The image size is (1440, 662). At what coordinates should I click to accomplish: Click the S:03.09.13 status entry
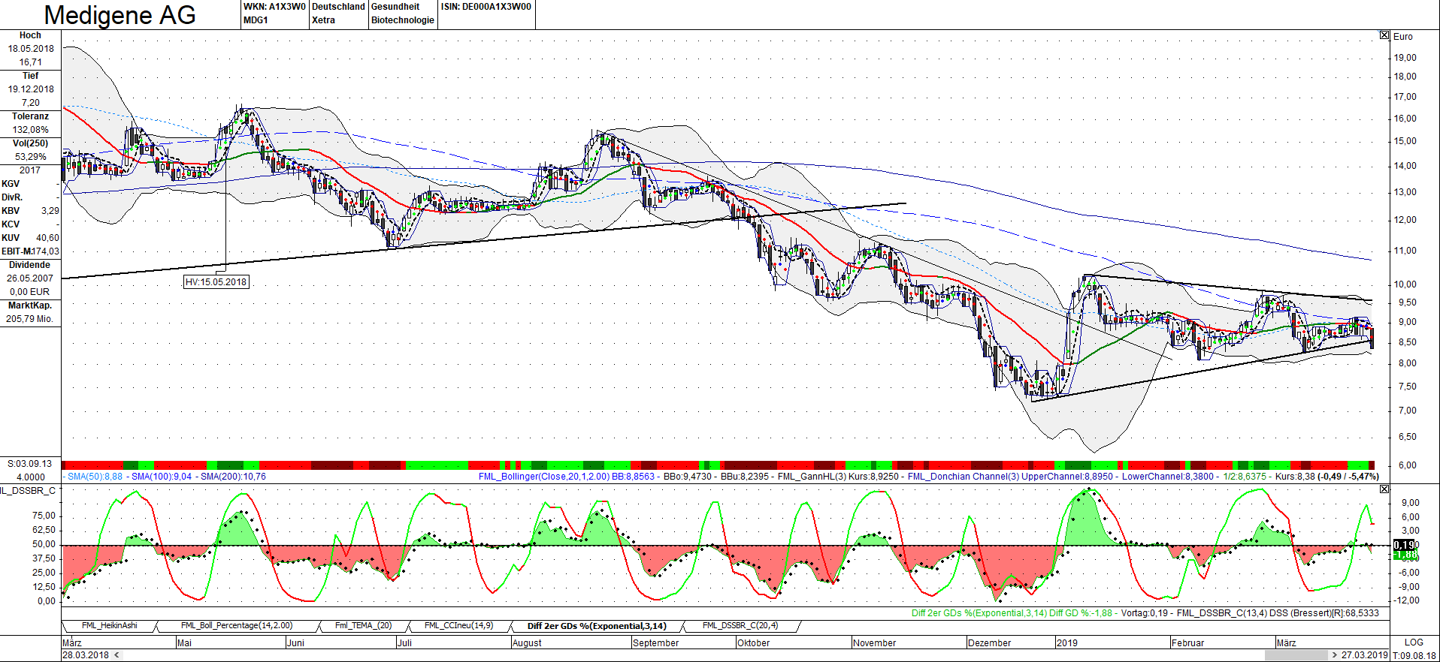[x=30, y=464]
